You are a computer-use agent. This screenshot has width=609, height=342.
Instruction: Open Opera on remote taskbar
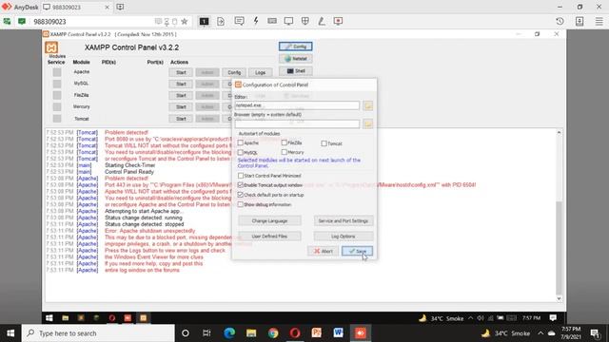(112, 318)
